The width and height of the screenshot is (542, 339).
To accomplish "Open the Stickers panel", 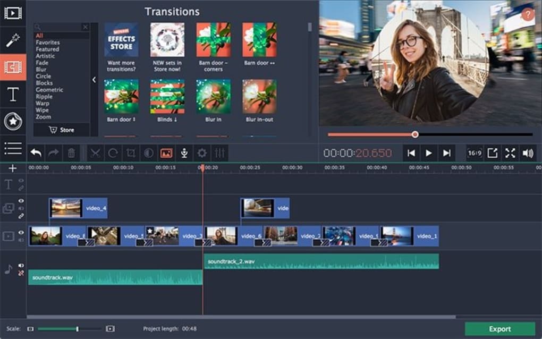I will 13,121.
